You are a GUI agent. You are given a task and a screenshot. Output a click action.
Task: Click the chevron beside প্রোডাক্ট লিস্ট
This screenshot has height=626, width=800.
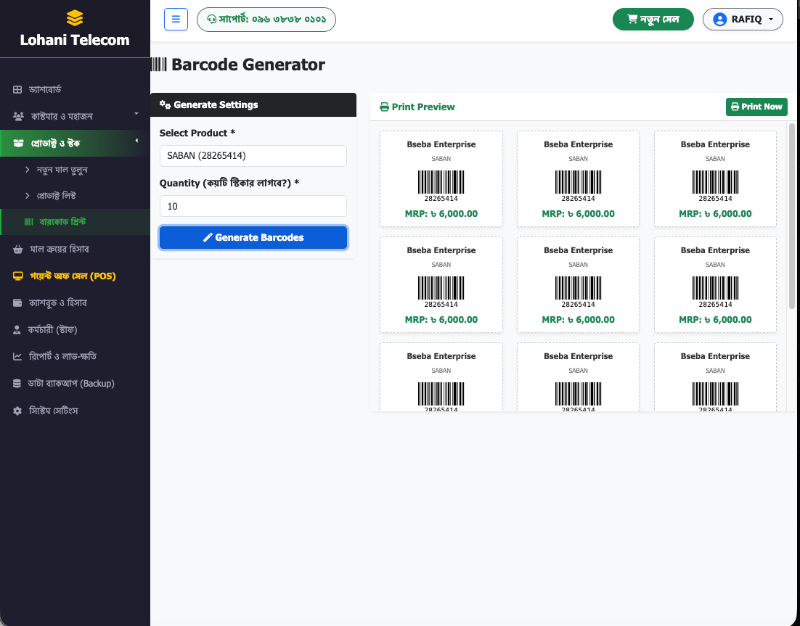28,196
